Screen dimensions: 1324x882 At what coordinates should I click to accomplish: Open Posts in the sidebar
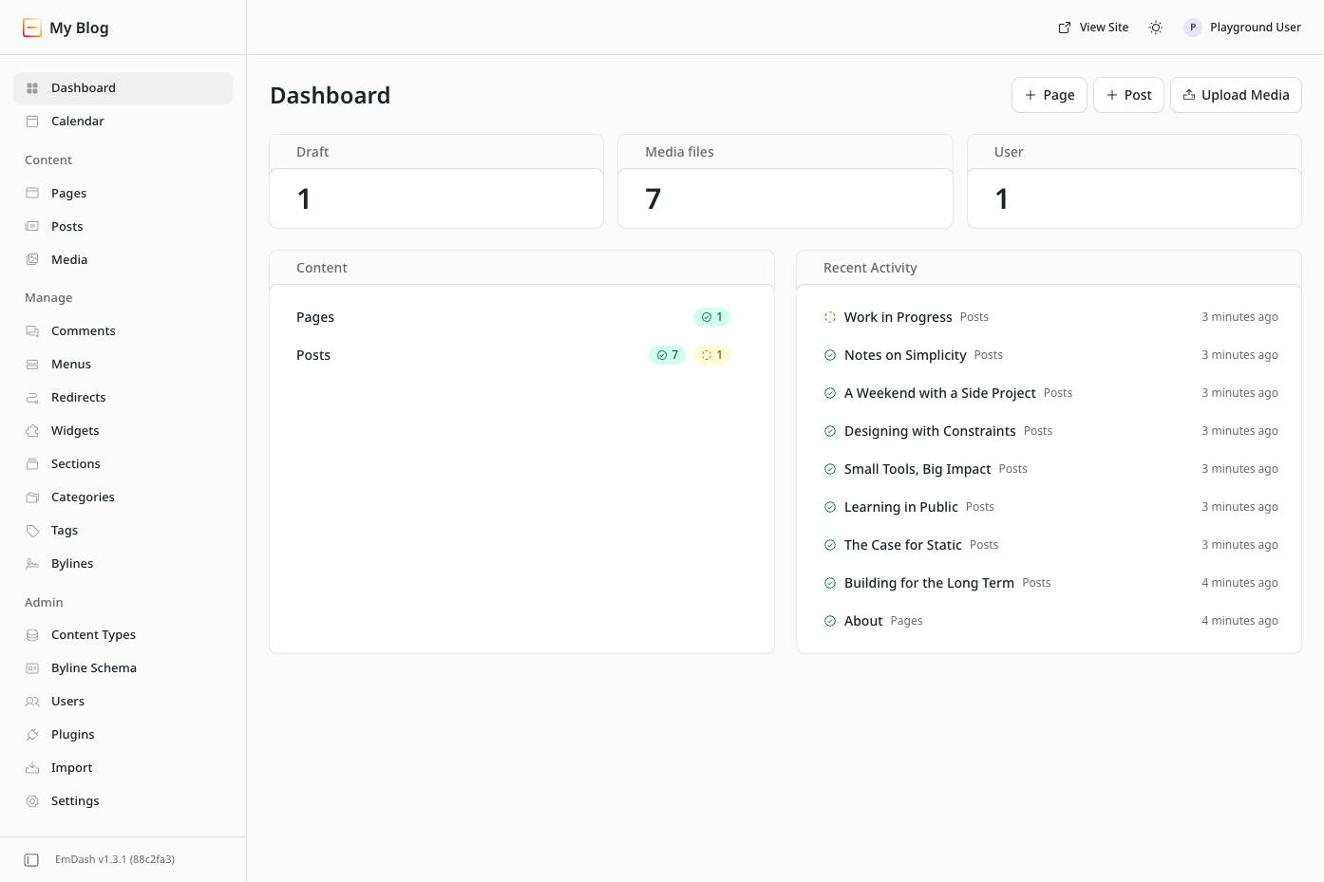pos(123,227)
